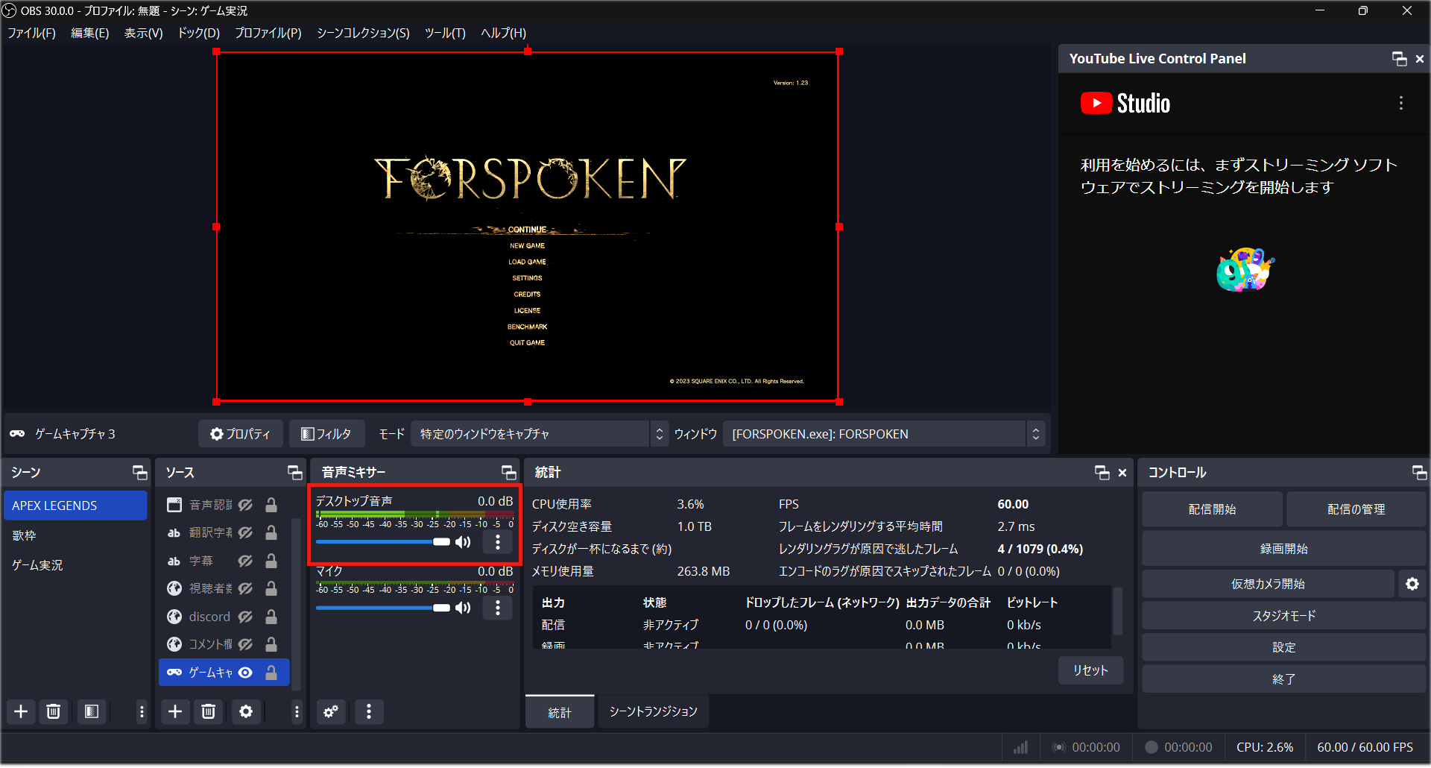Open desktop audio options three dots

[498, 542]
